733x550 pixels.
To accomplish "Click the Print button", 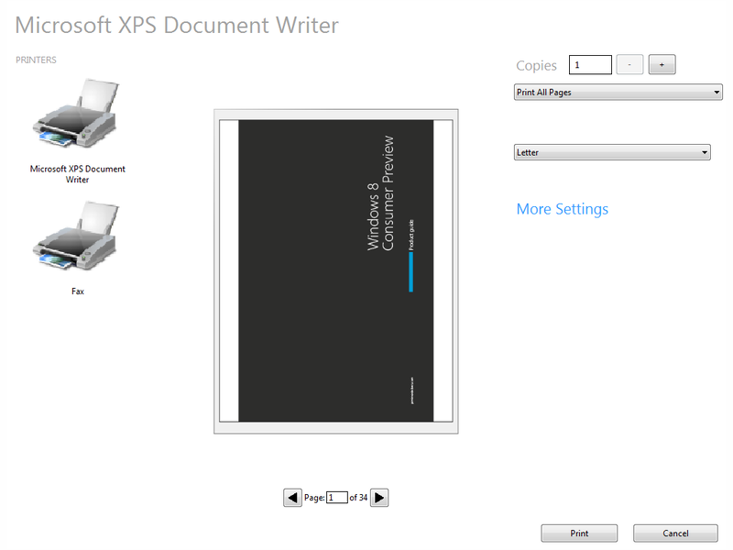I will pyautogui.click(x=579, y=533).
